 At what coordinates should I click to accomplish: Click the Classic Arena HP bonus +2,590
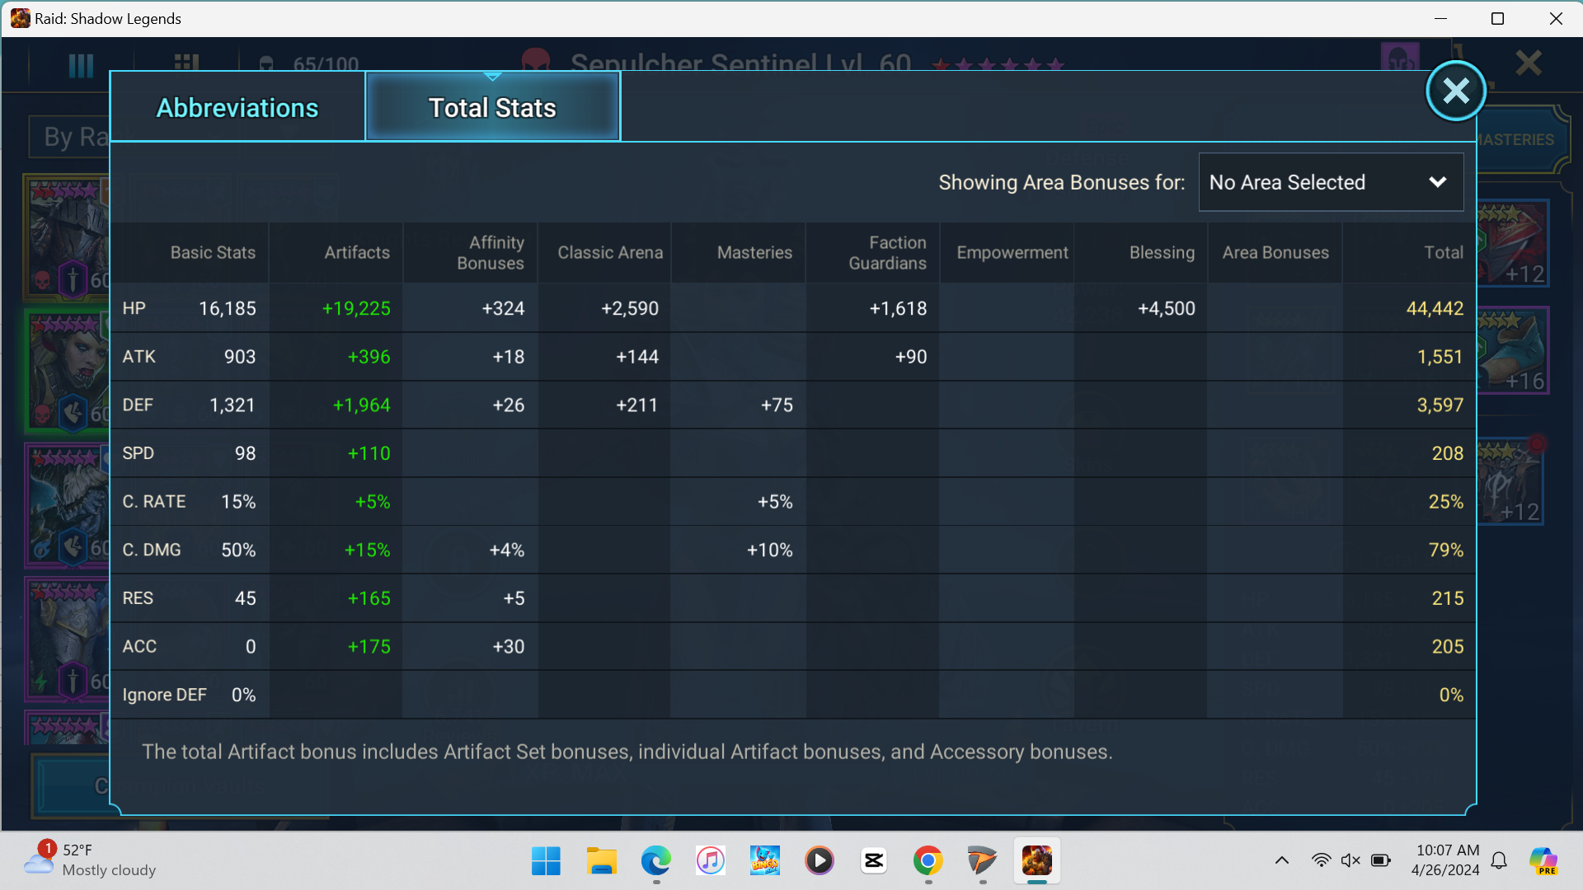tap(630, 308)
